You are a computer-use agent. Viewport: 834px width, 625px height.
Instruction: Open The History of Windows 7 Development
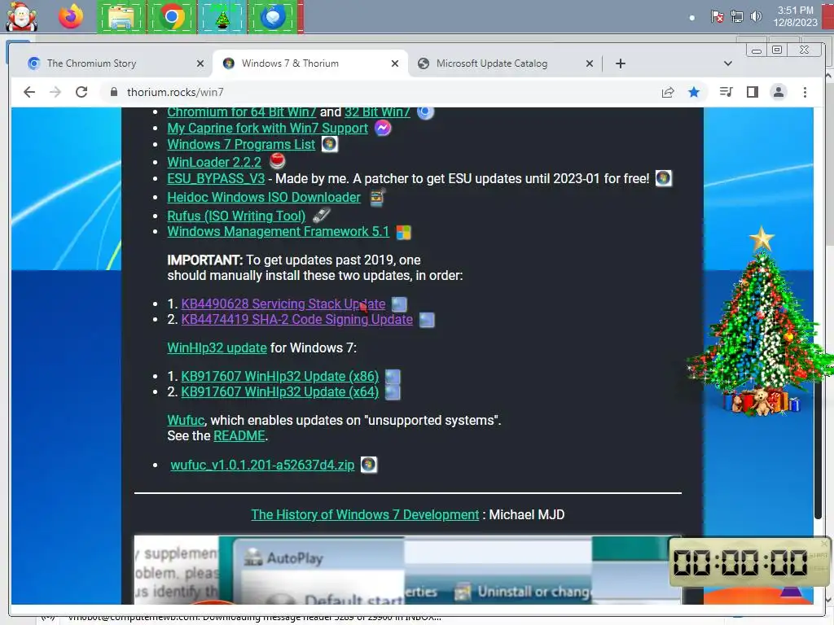point(365,514)
